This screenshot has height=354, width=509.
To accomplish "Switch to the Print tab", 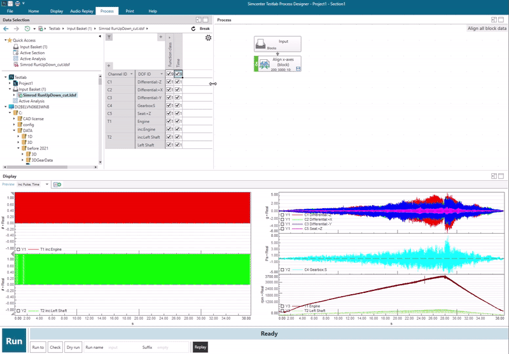I will (130, 11).
